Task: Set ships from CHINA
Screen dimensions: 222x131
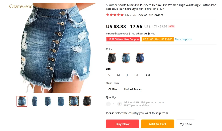Action: click(x=113, y=89)
